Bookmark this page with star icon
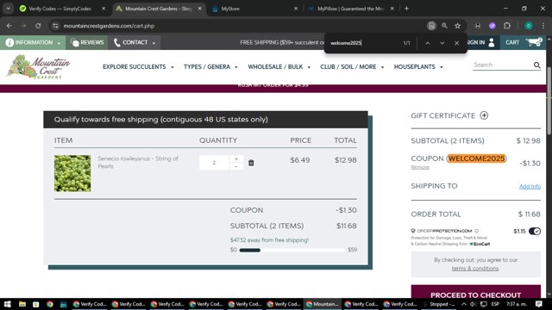This screenshot has height=310, width=552. point(457,26)
